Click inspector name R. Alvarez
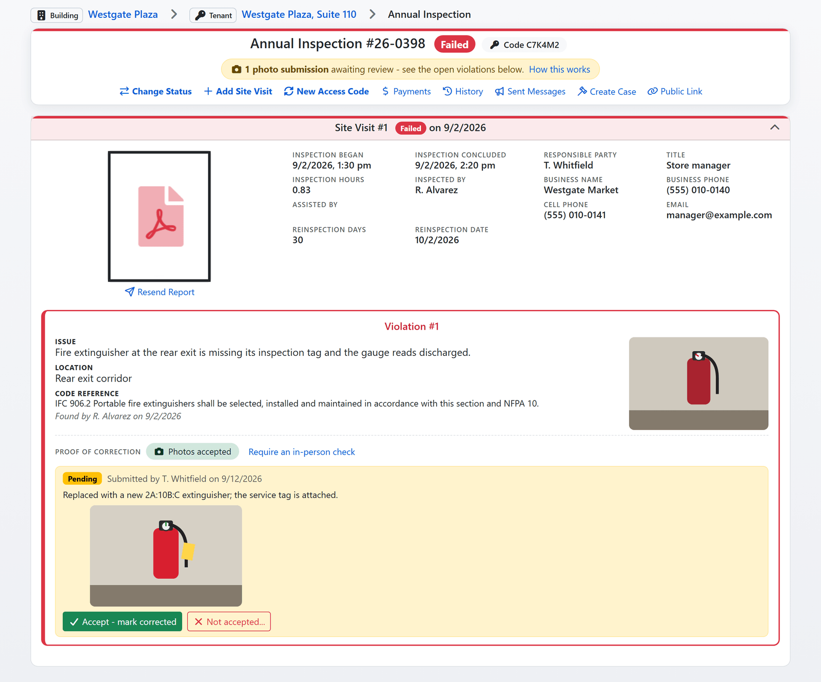The image size is (821, 682). [436, 190]
